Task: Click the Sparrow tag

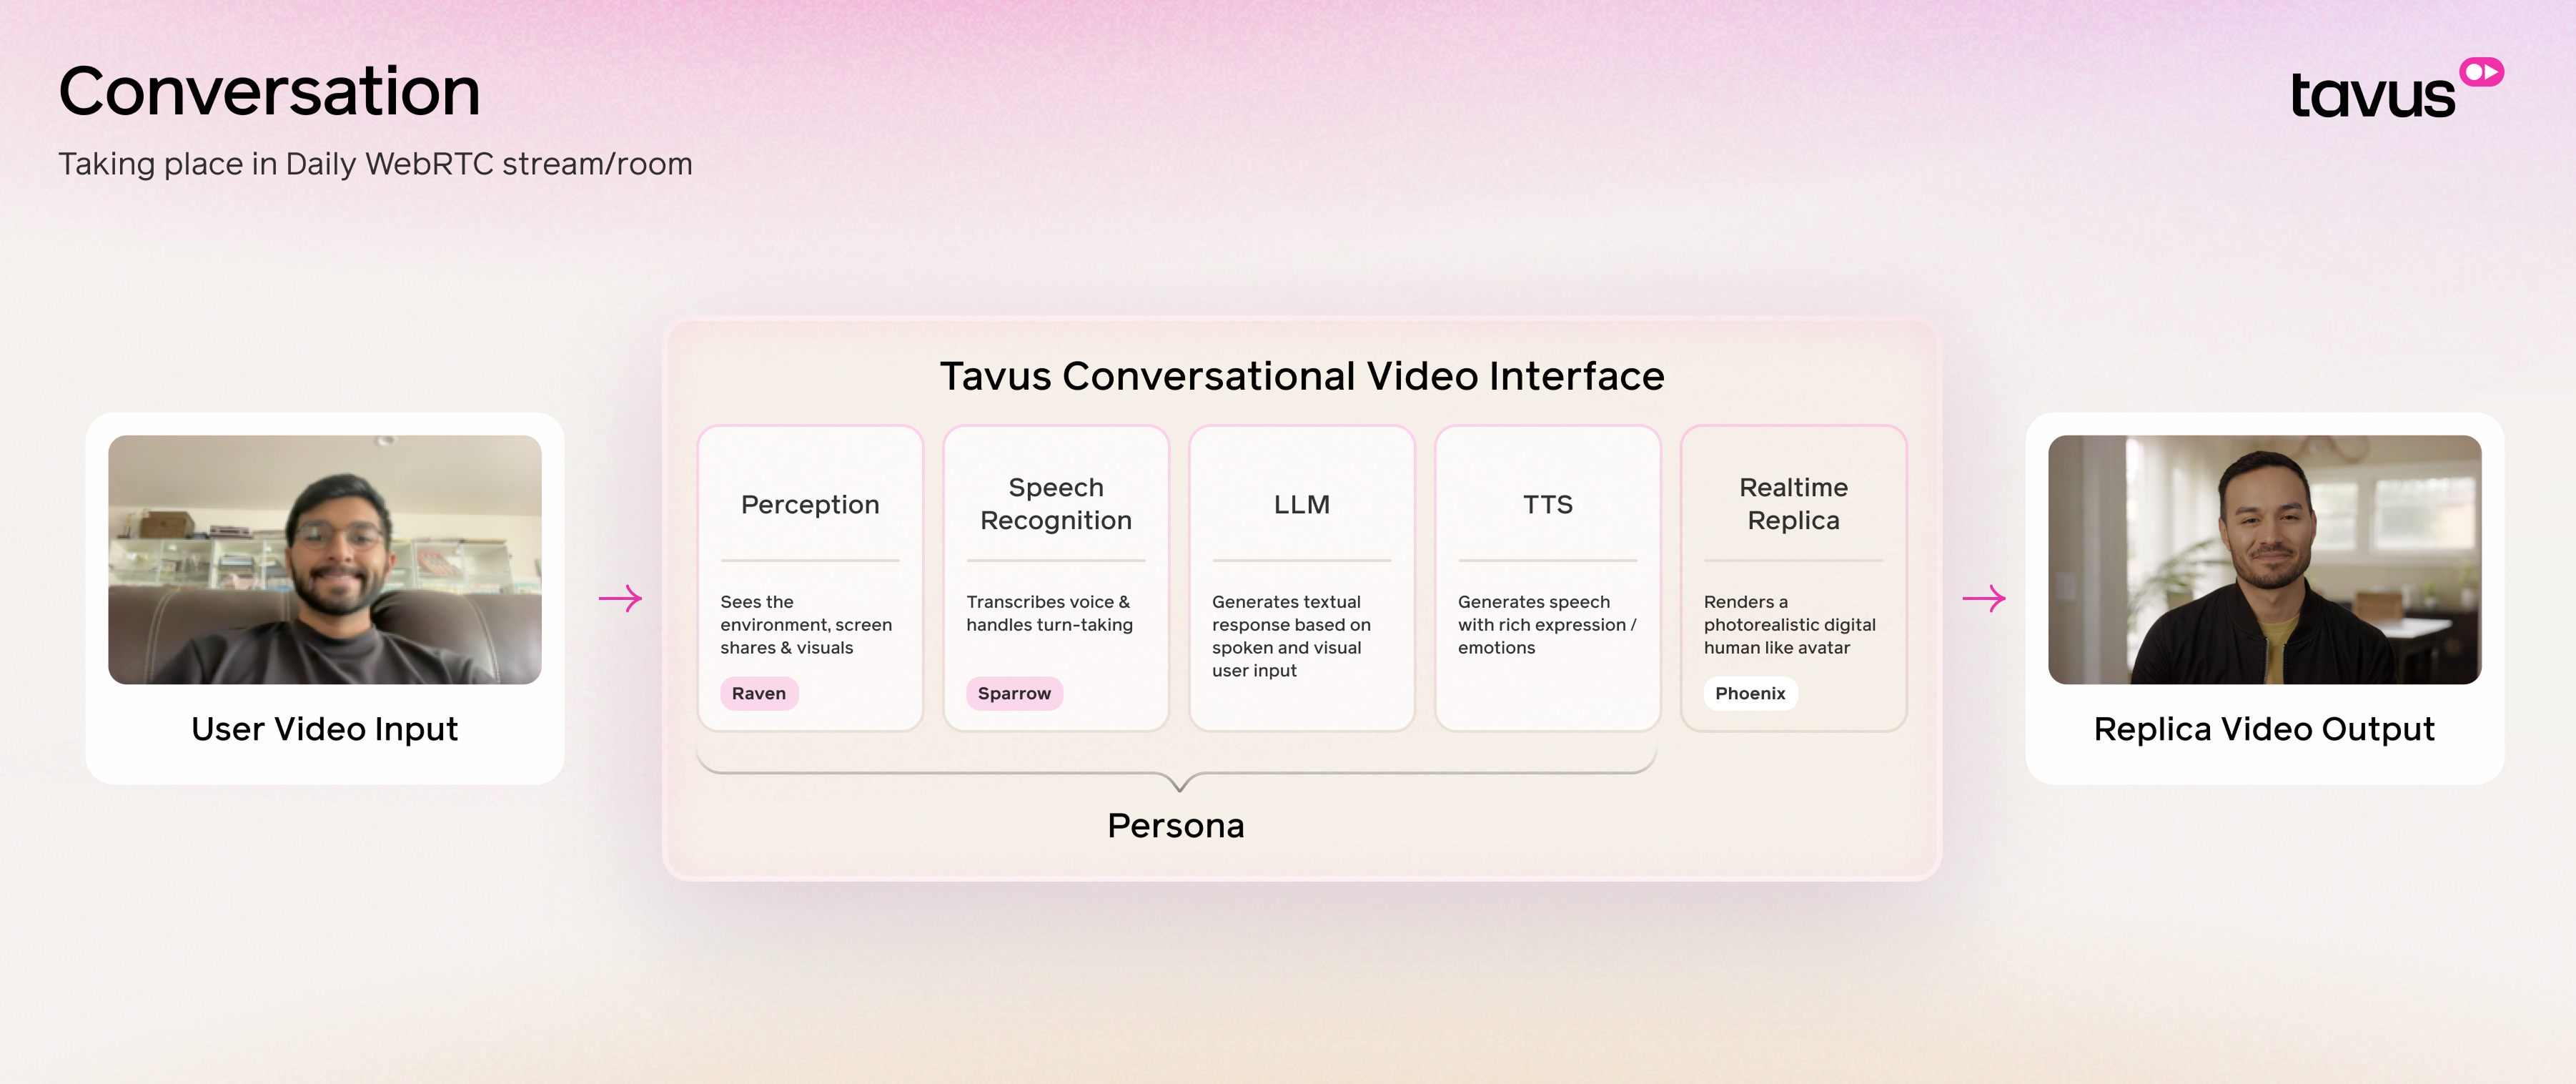Action: pyautogui.click(x=1014, y=693)
